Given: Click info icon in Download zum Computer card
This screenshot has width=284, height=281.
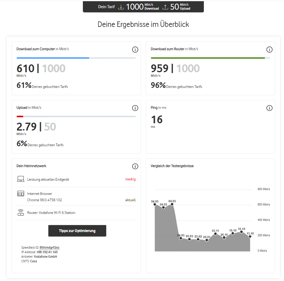Looking at the screenshot, I should [x=135, y=50].
